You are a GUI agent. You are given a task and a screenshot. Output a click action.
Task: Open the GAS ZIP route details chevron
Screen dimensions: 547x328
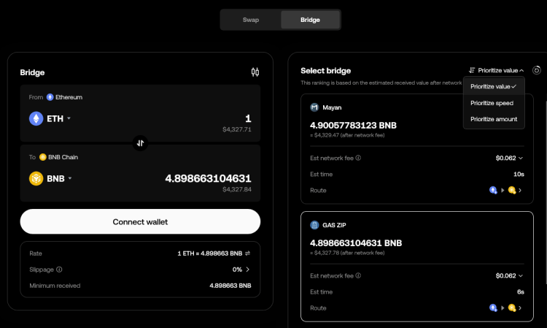click(x=520, y=308)
